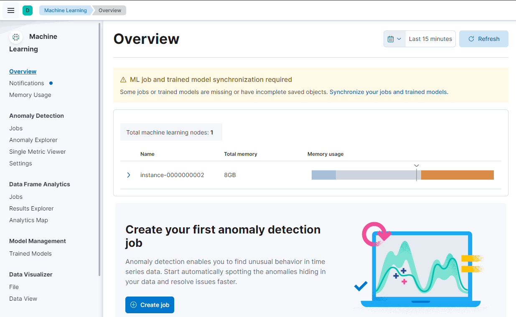Open the date range calendar picker icon

(391, 38)
